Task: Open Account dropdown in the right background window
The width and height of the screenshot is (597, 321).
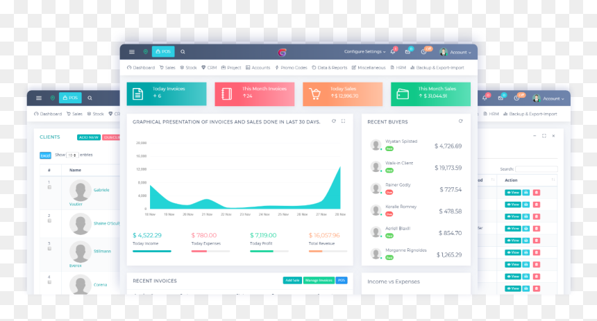Action: (553, 98)
